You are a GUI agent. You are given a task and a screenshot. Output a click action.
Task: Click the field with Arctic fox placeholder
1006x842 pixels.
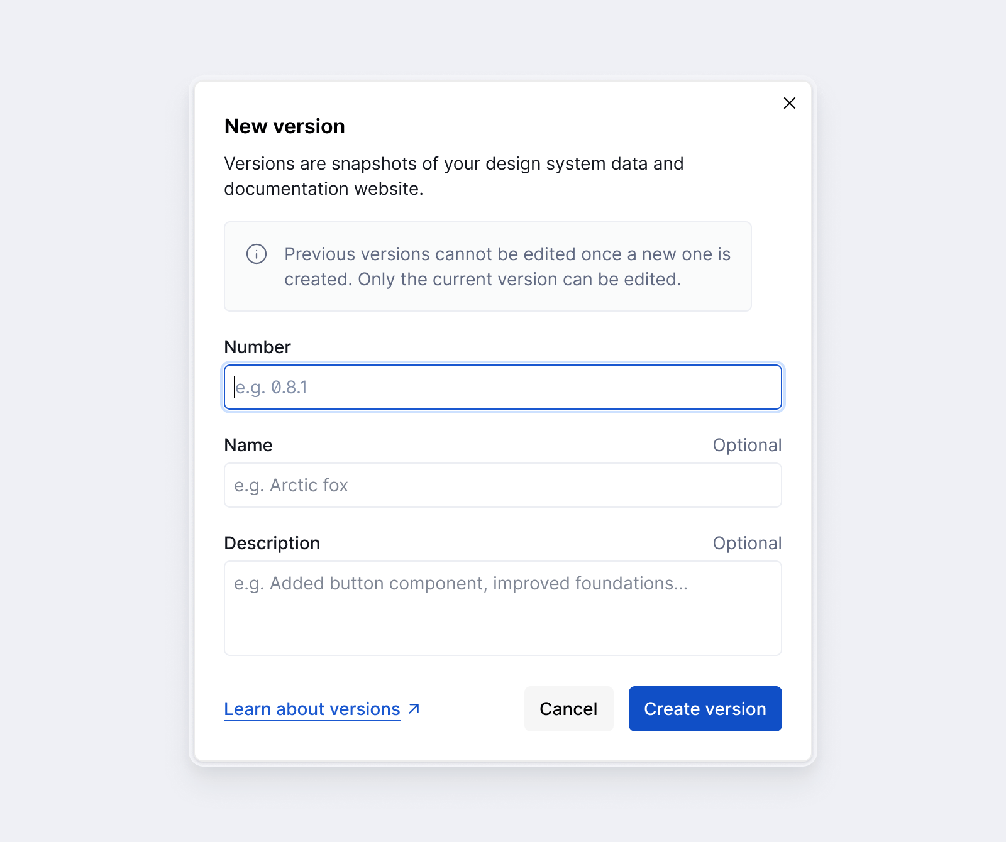(x=502, y=485)
